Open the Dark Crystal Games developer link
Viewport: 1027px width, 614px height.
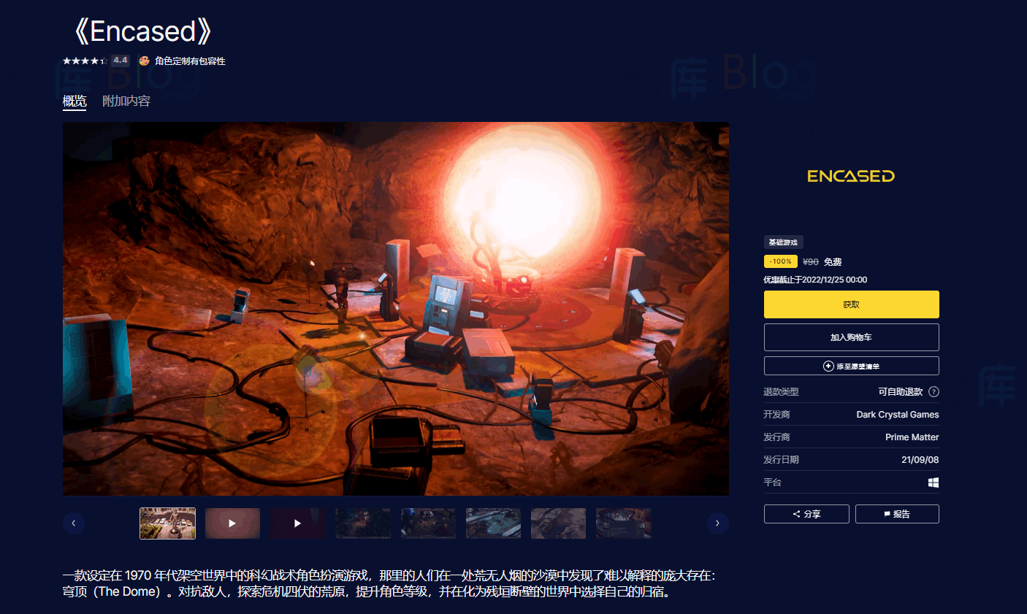click(897, 415)
